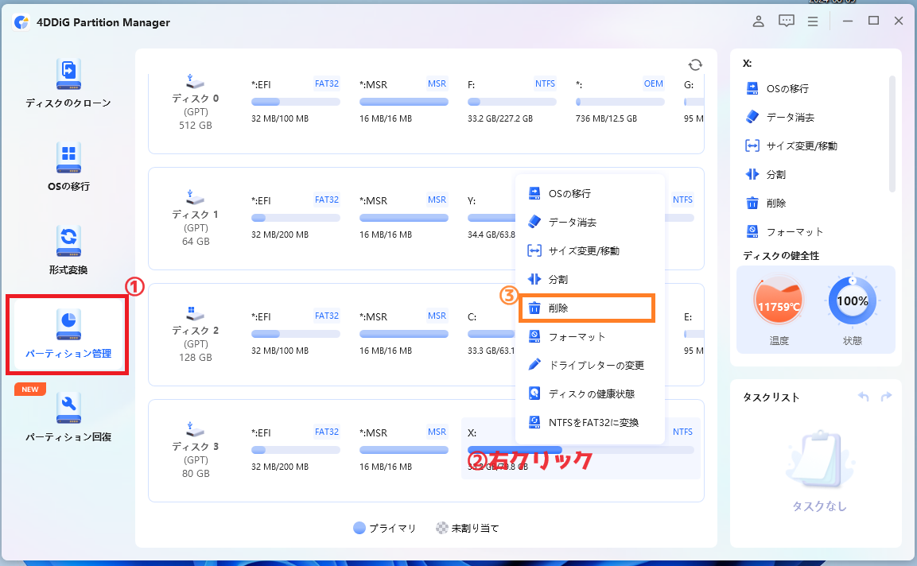Click the refresh disk list icon
The height and width of the screenshot is (566, 917).
pos(695,65)
